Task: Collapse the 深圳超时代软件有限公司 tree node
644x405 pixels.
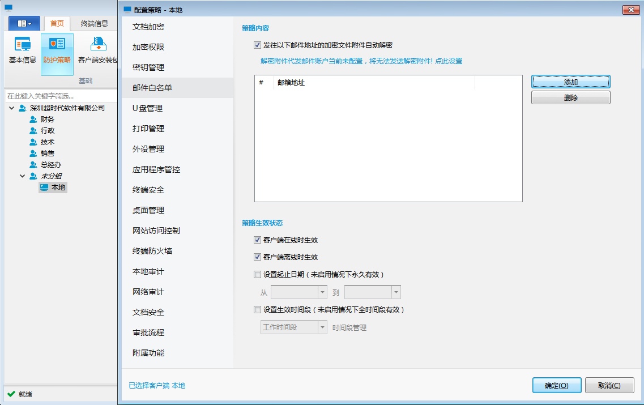Action: 12,108
